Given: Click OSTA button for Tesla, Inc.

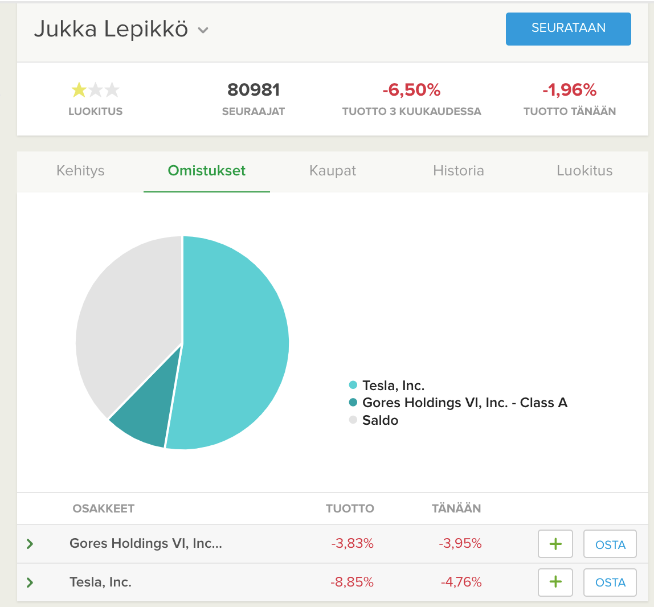Looking at the screenshot, I should click(x=610, y=583).
